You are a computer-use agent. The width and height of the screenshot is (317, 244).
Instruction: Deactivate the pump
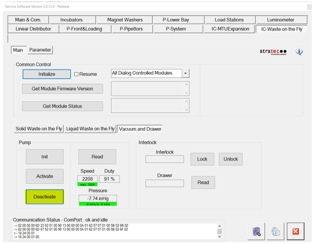tap(44, 197)
